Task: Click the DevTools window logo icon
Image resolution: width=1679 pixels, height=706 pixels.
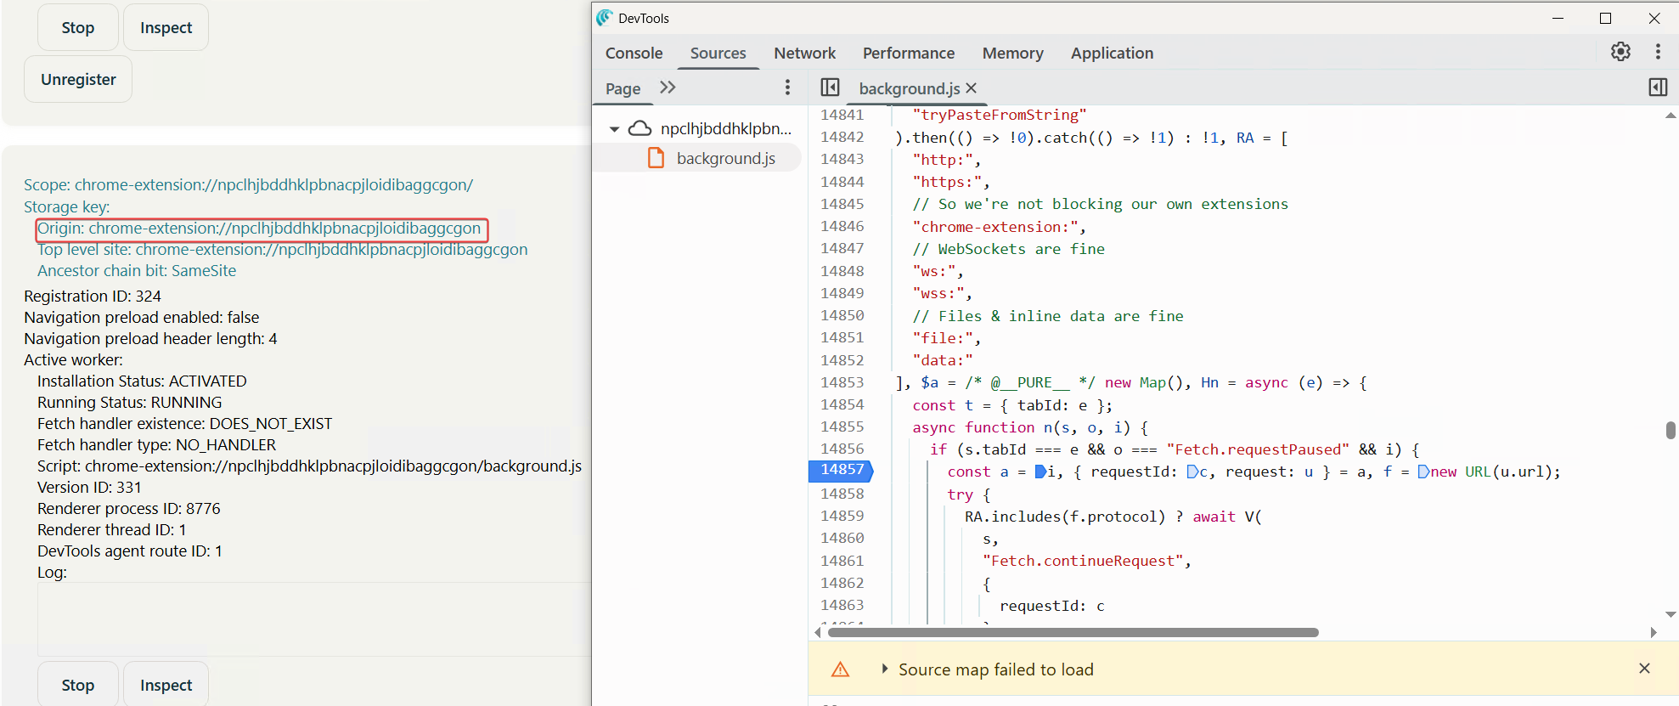Action: 605,18
